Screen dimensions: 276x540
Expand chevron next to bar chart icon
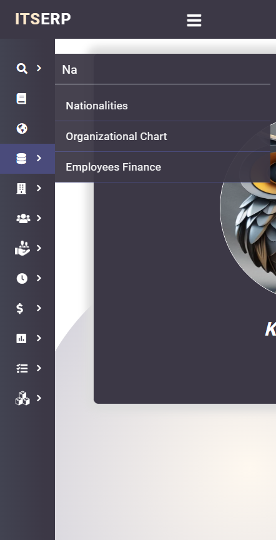[x=39, y=338]
